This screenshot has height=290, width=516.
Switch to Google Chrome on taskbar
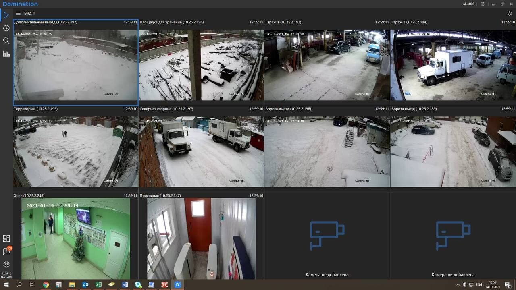[x=46, y=285]
